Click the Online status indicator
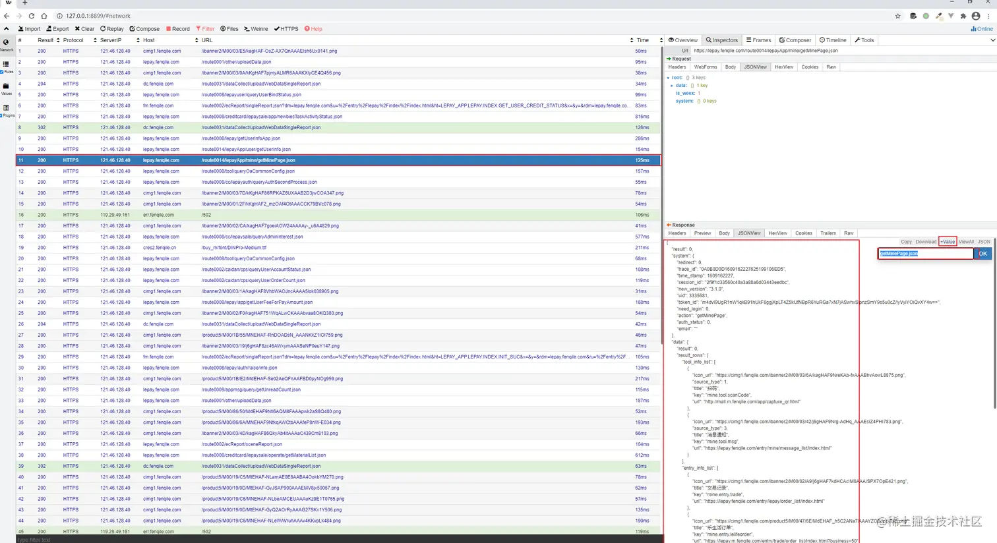Viewport: 997px width, 543px height. [x=982, y=29]
